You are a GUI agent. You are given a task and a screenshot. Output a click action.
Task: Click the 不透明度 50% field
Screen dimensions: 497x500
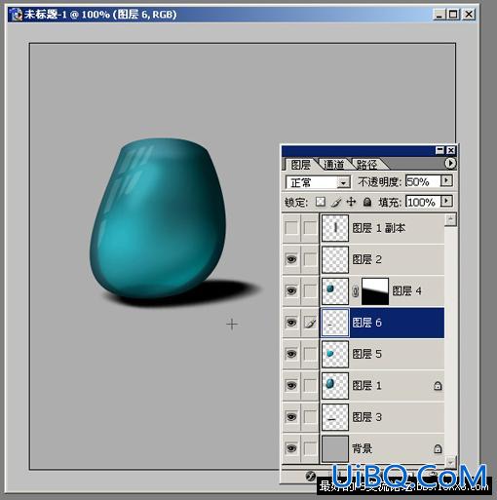[423, 181]
